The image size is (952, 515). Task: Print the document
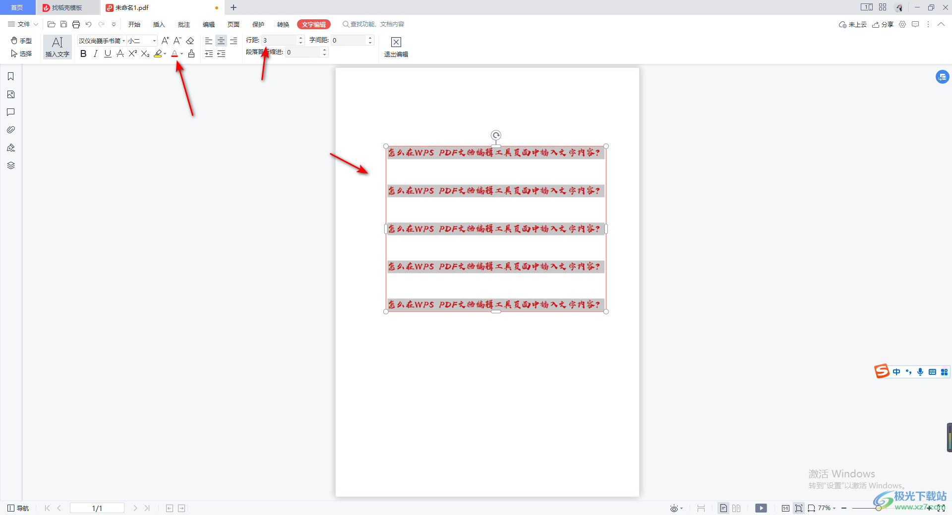76,24
